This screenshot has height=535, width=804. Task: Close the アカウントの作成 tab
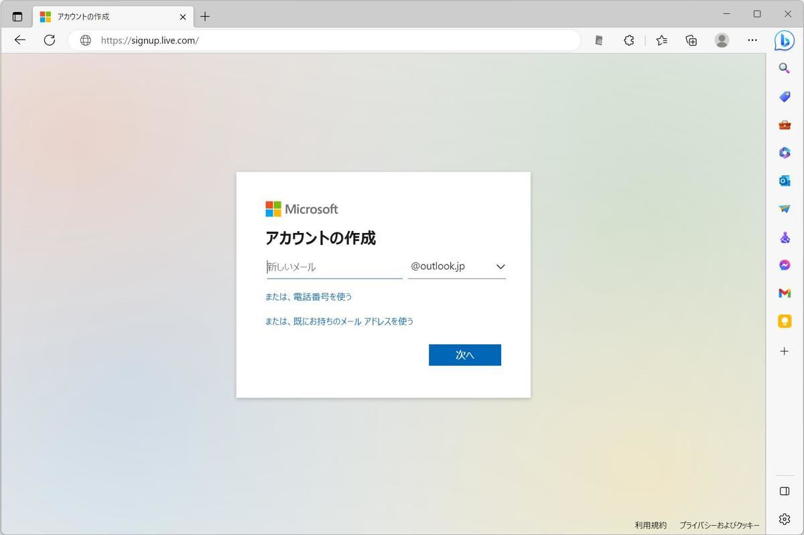coord(183,17)
